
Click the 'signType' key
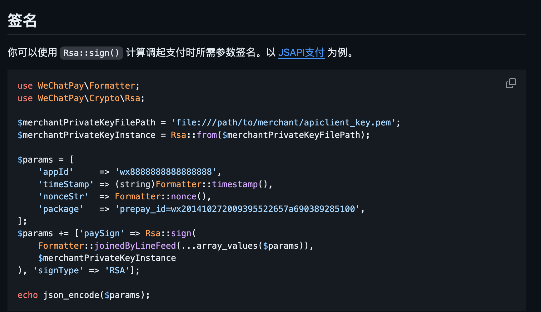[58, 271]
